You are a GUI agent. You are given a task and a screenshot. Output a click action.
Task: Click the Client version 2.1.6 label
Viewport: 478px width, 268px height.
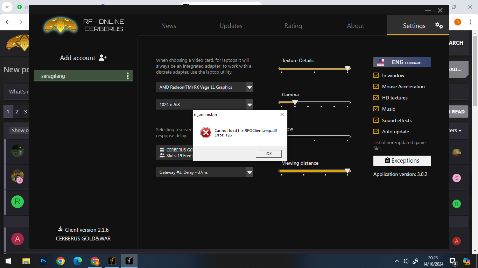(87, 230)
